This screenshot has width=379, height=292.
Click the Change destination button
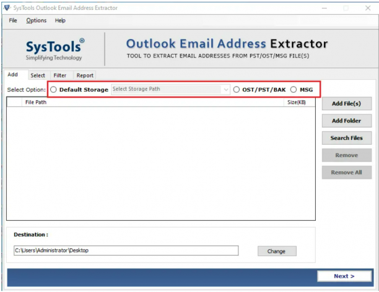277,251
